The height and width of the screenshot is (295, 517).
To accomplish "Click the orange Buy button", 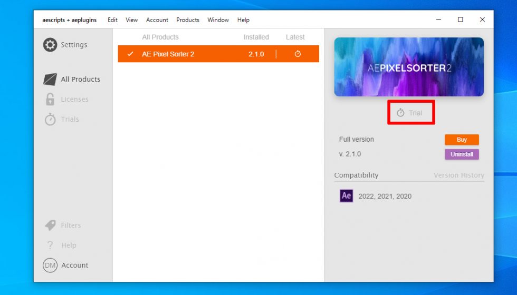I will pos(462,140).
